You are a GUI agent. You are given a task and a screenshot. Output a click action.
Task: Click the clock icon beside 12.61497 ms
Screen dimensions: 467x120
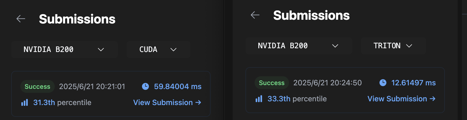(383, 83)
